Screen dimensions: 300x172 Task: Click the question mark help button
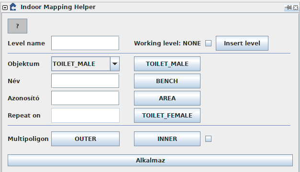click(17, 26)
